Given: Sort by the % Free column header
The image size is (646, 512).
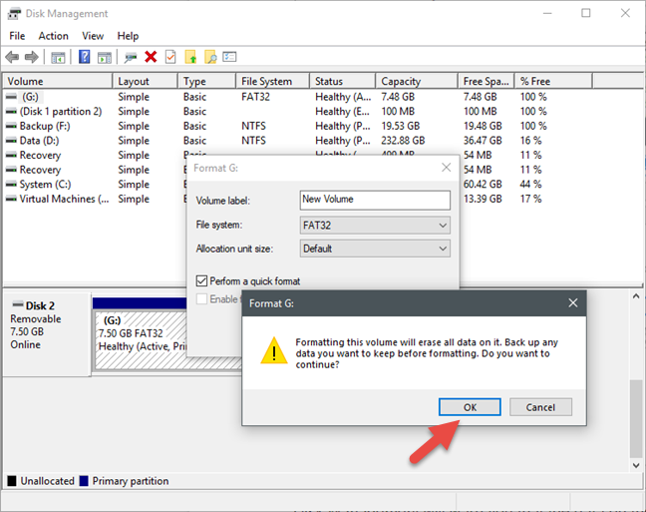Looking at the screenshot, I should point(553,81).
